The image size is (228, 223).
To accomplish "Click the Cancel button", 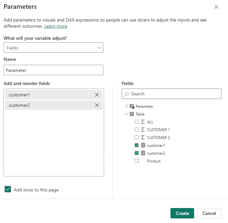I will 209,213.
